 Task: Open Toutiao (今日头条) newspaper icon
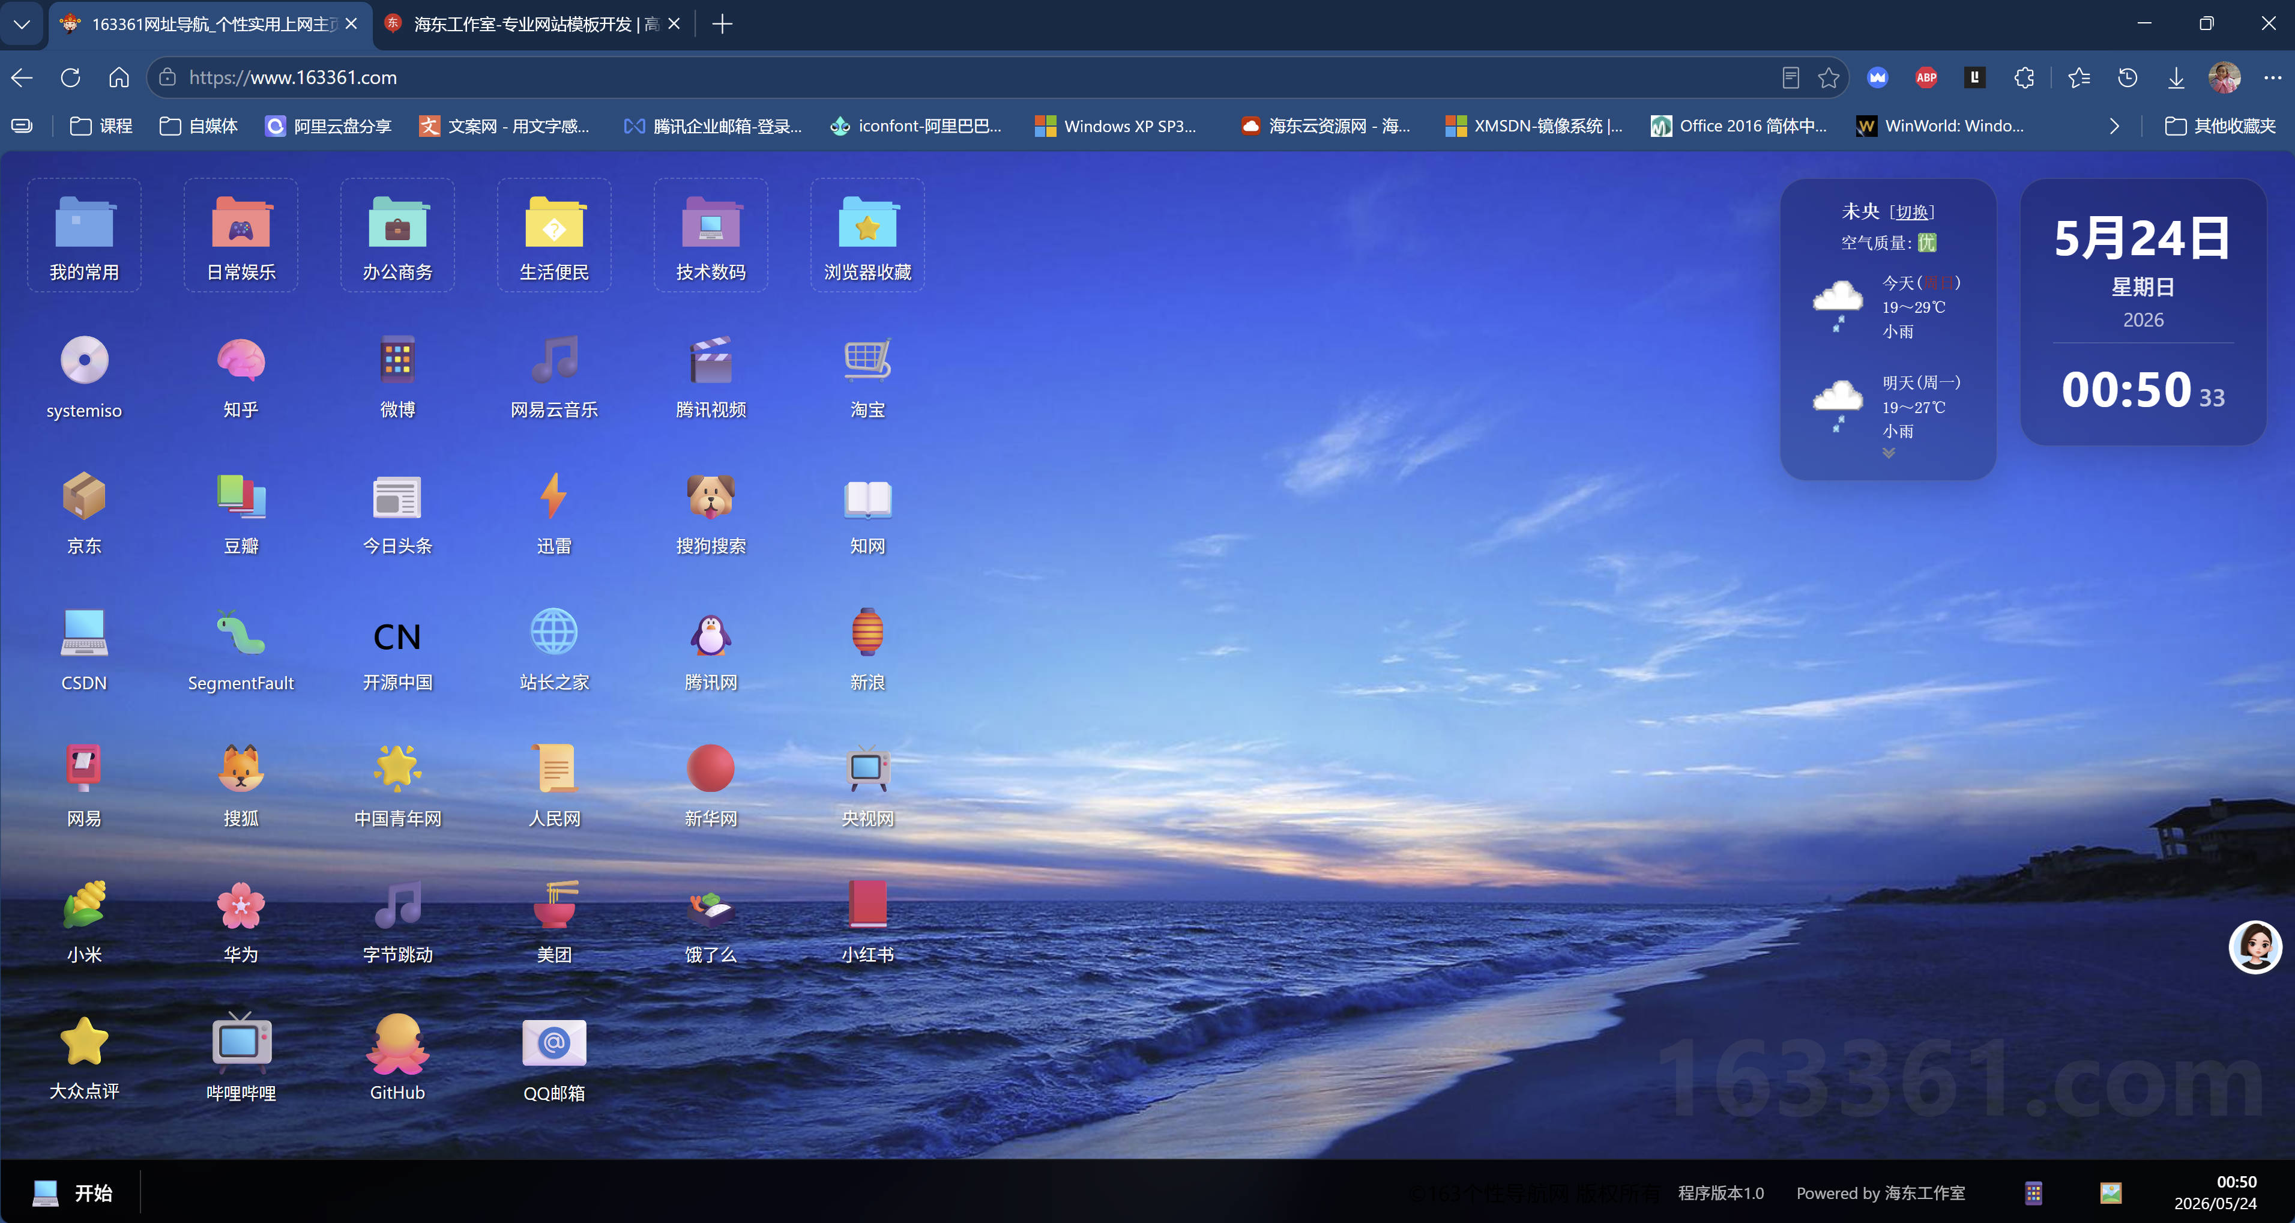[397, 496]
